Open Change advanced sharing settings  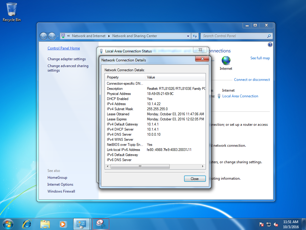(68, 68)
